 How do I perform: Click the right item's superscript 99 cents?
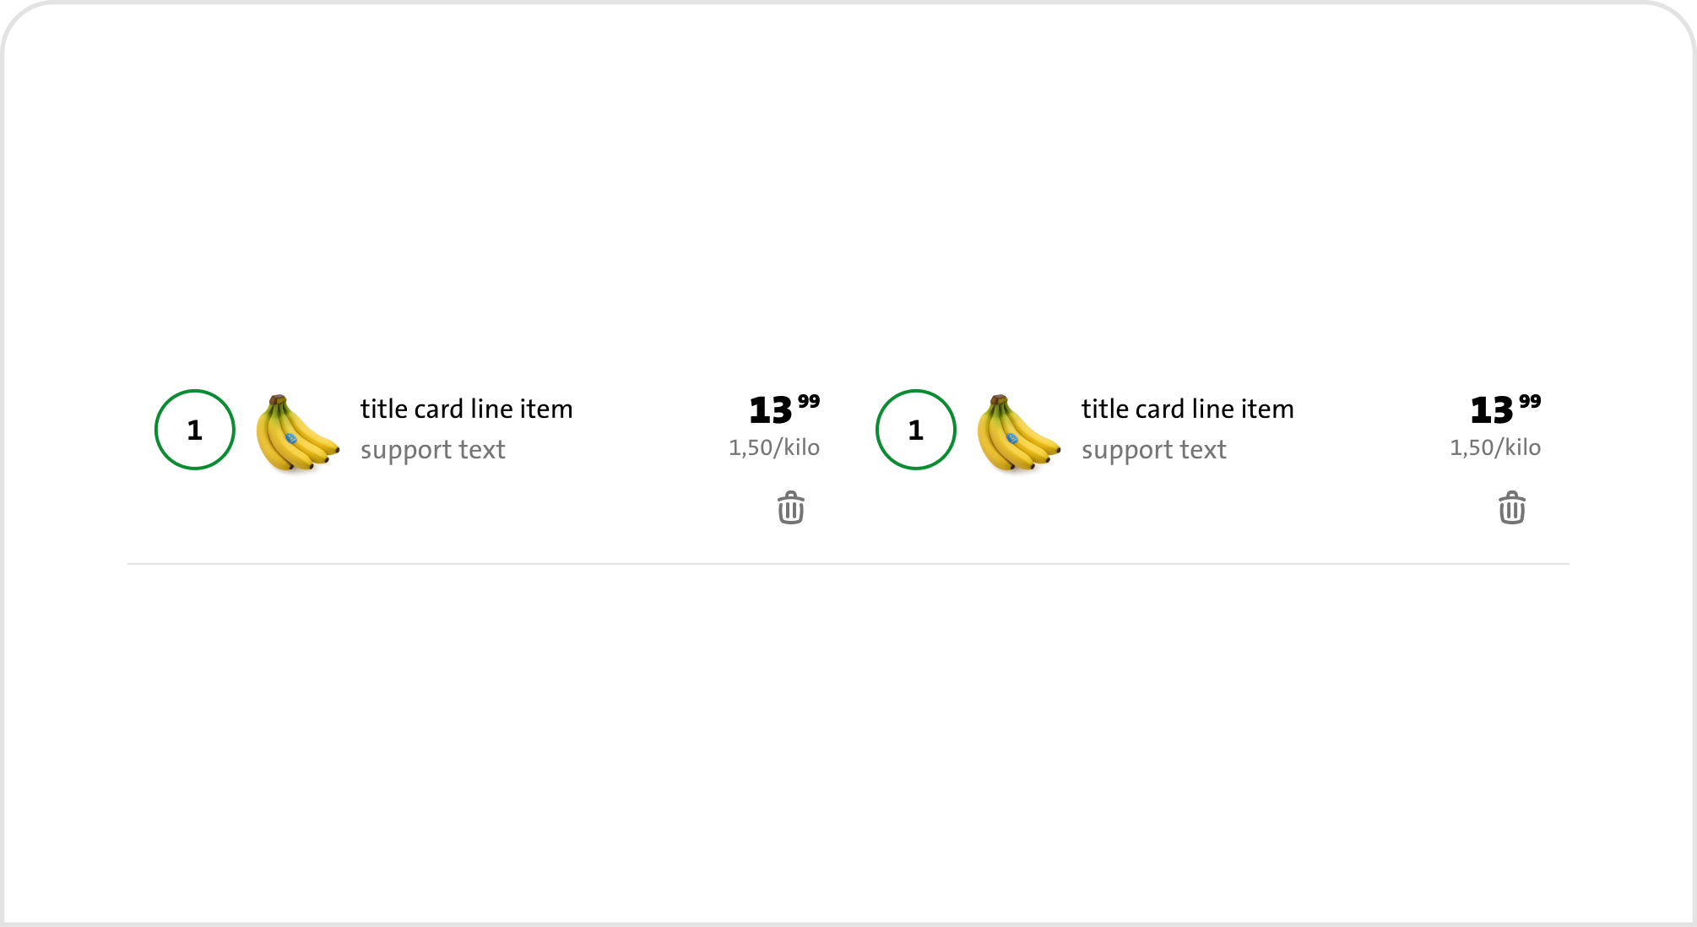click(1530, 401)
